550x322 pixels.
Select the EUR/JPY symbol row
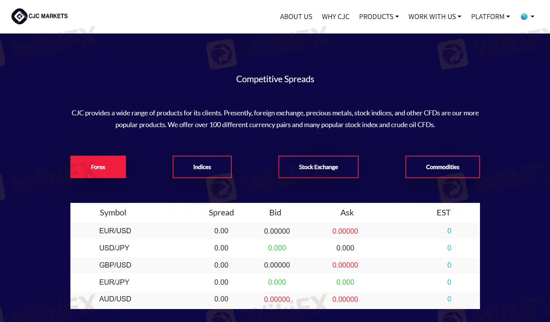point(275,282)
